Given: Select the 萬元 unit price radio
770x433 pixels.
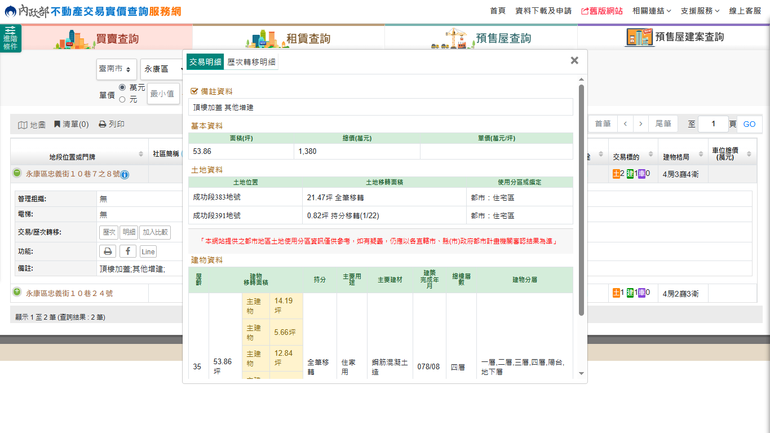Looking at the screenshot, I should 122,87.
